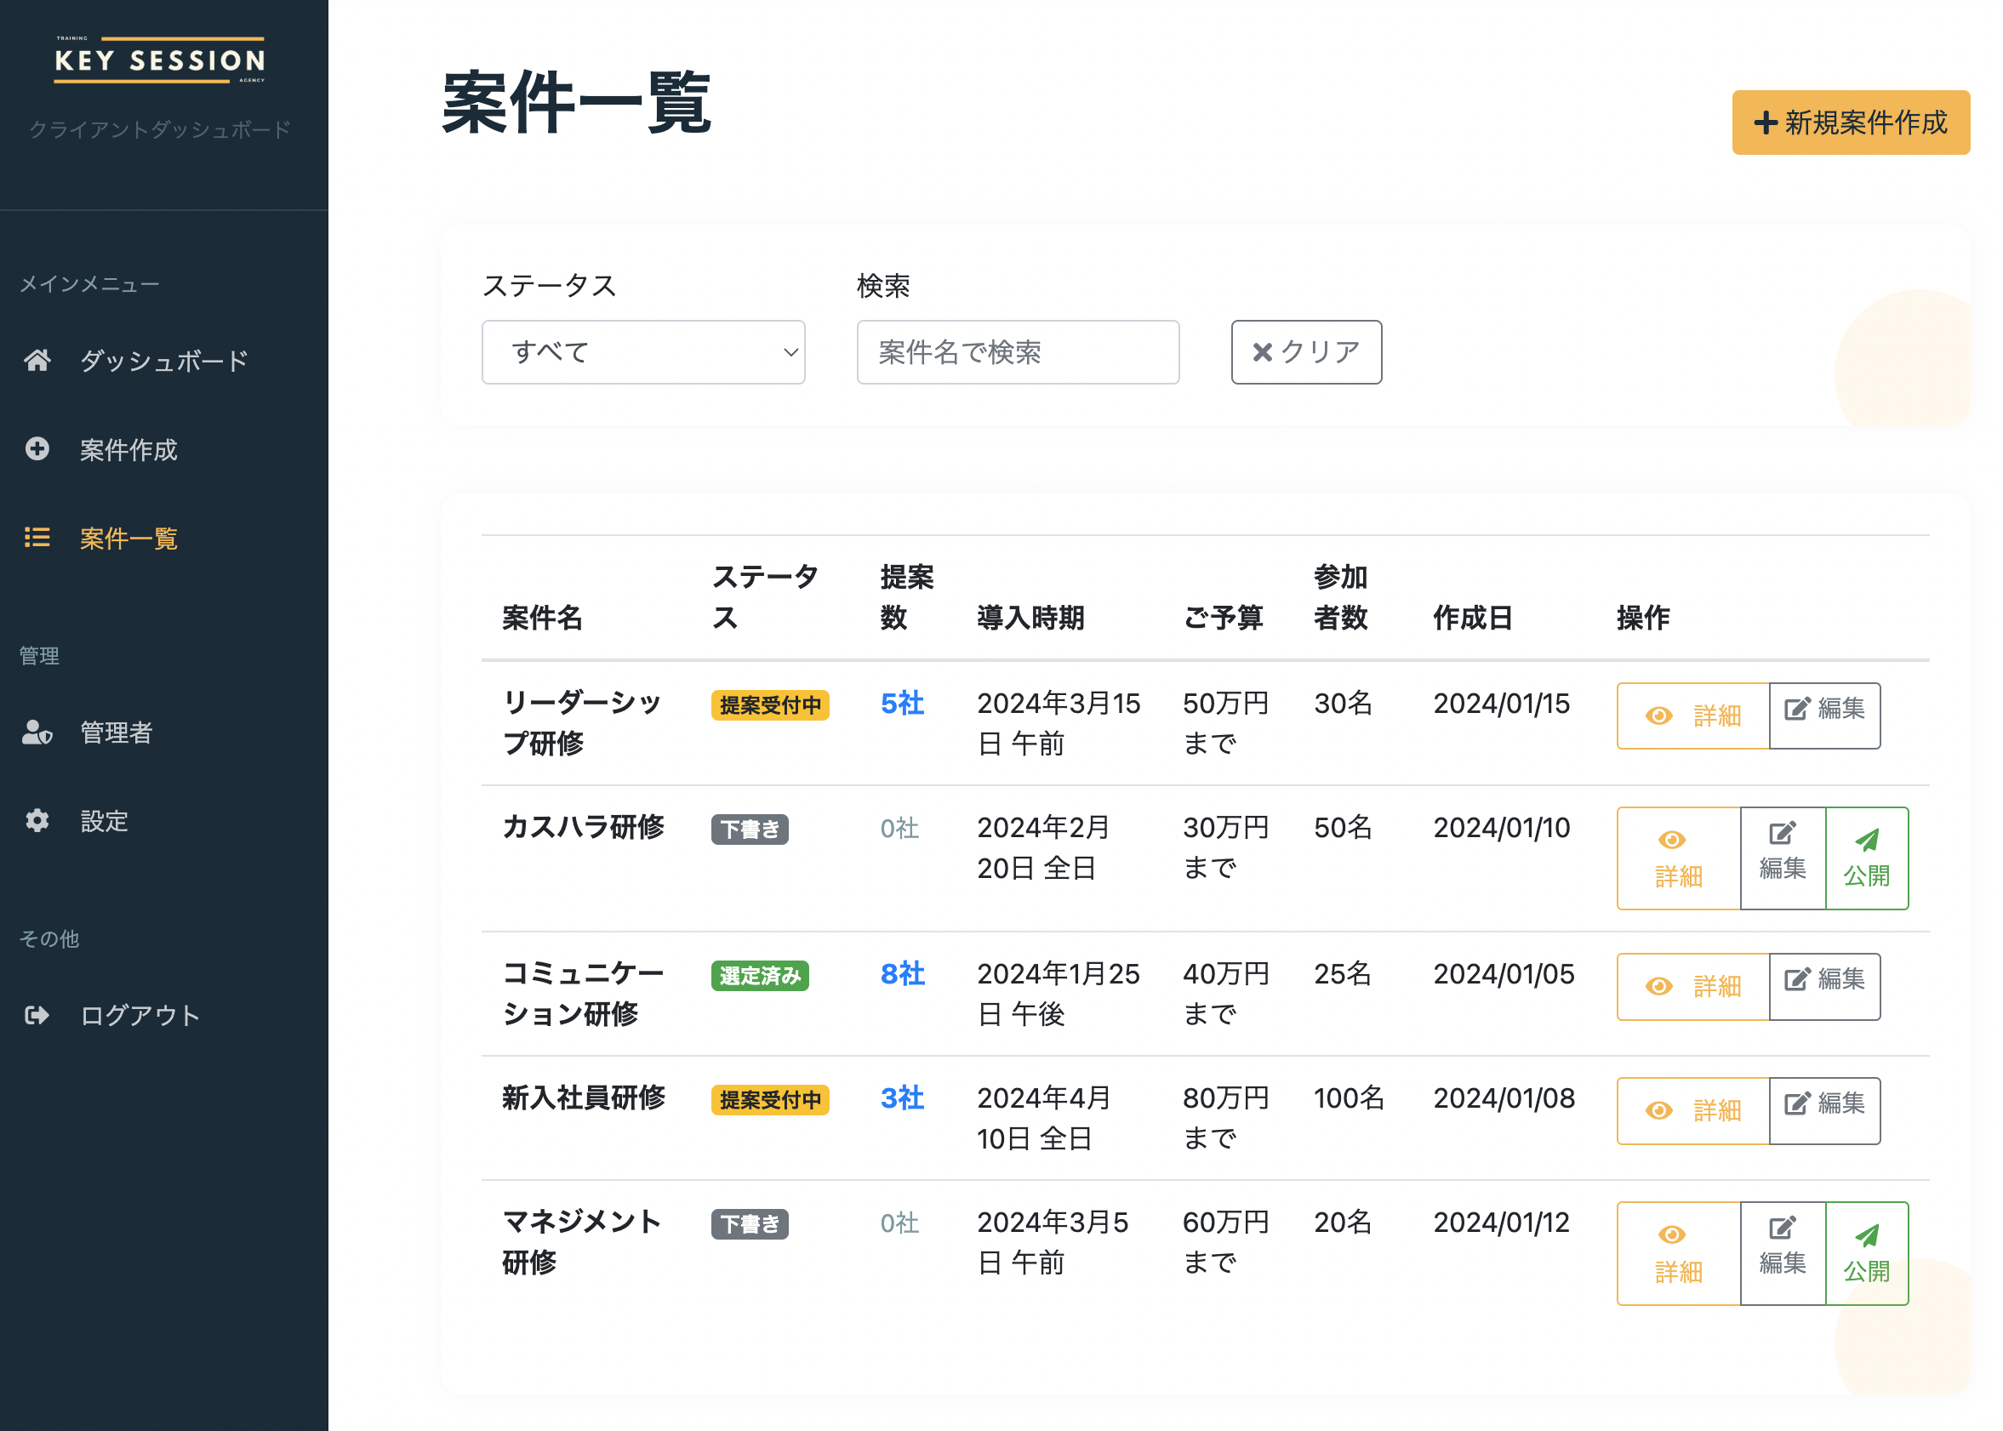Click the plus-circle icon for 案件作成

click(37, 449)
